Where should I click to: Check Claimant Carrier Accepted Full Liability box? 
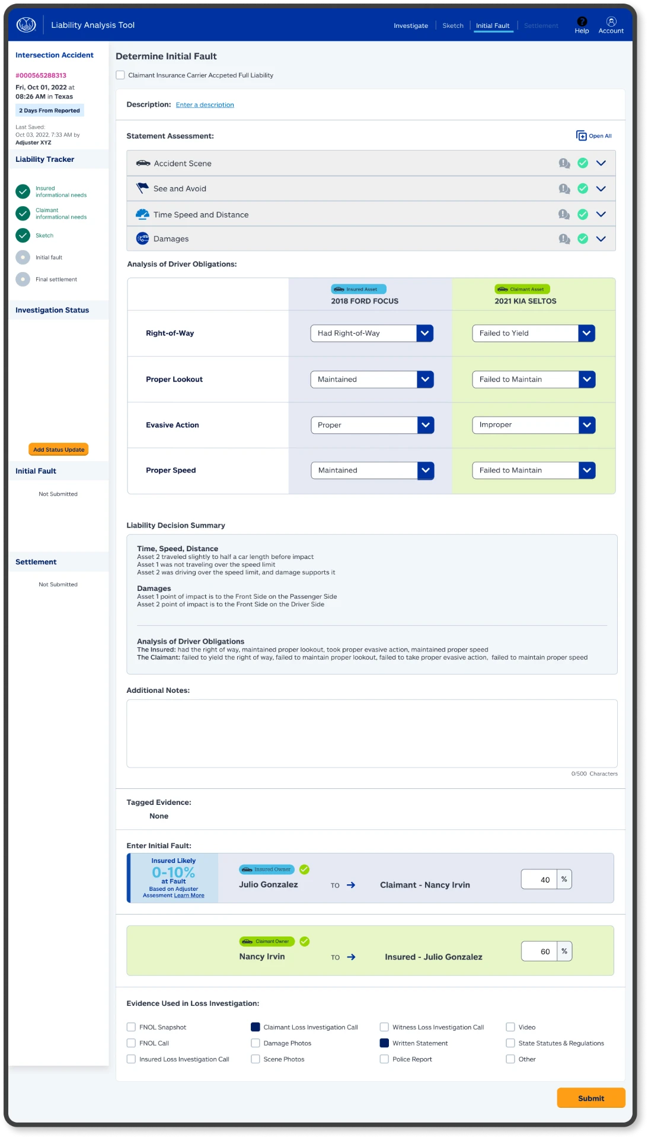[x=120, y=75]
